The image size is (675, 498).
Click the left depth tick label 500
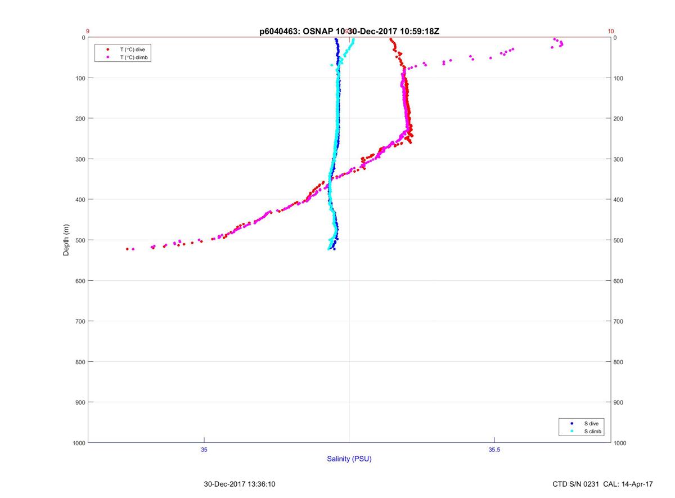80,240
